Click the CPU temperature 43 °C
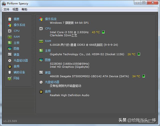The image size is (160, 126). [96, 32]
